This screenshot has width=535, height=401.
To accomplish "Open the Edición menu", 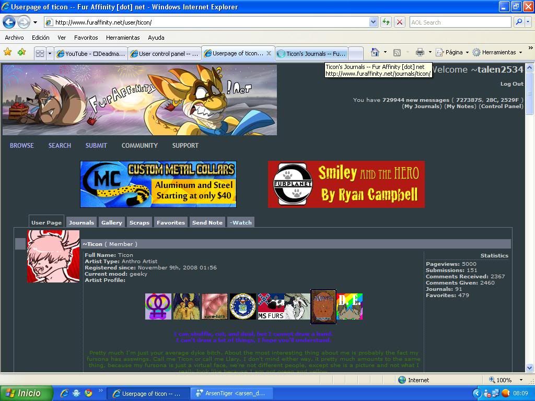I will coord(41,38).
